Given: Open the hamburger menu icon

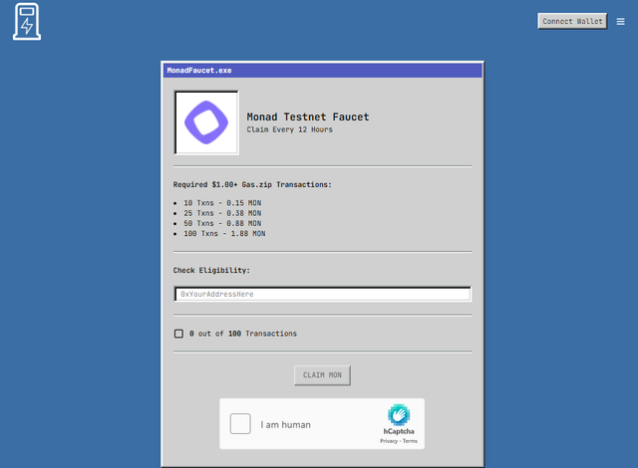Looking at the screenshot, I should (x=620, y=22).
